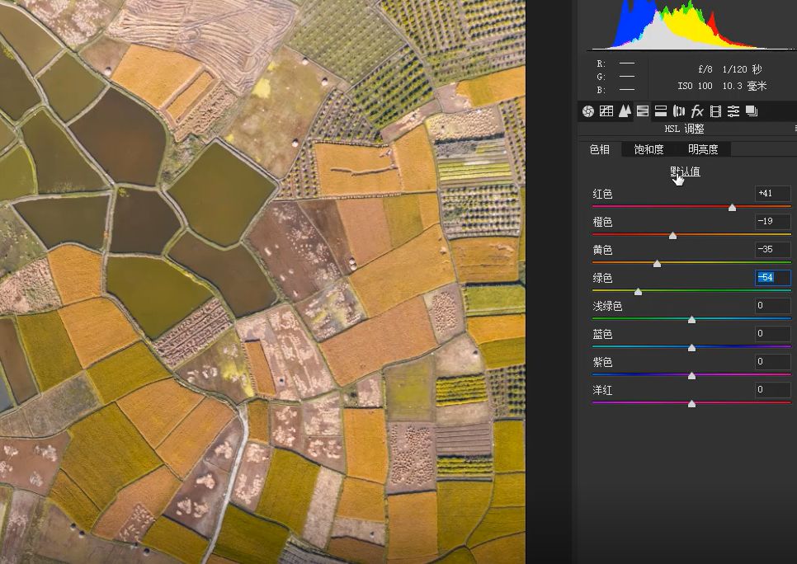Switch to the 饱和度 tab
This screenshot has height=564, width=797.
(x=648, y=149)
